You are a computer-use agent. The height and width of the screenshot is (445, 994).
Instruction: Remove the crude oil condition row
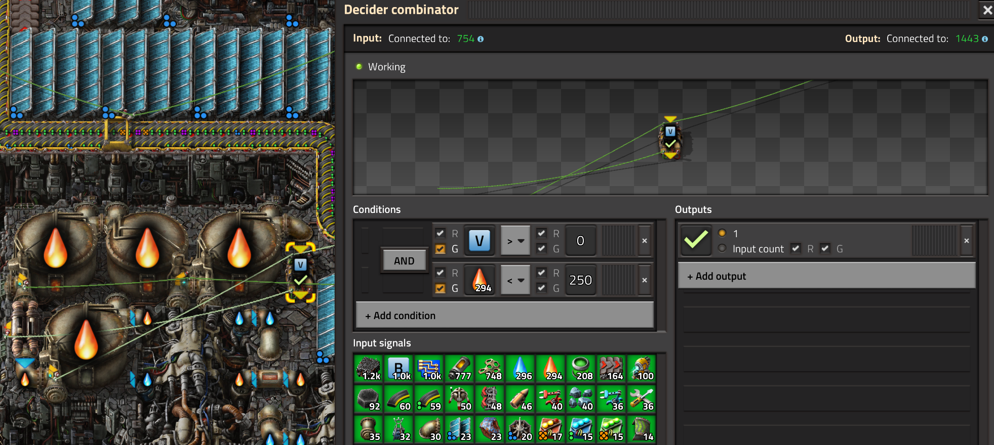tap(645, 280)
